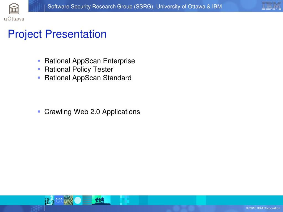Click the white circle thumbnail in footer strip
Screen dimensions: 283x212
[x=78, y=200]
